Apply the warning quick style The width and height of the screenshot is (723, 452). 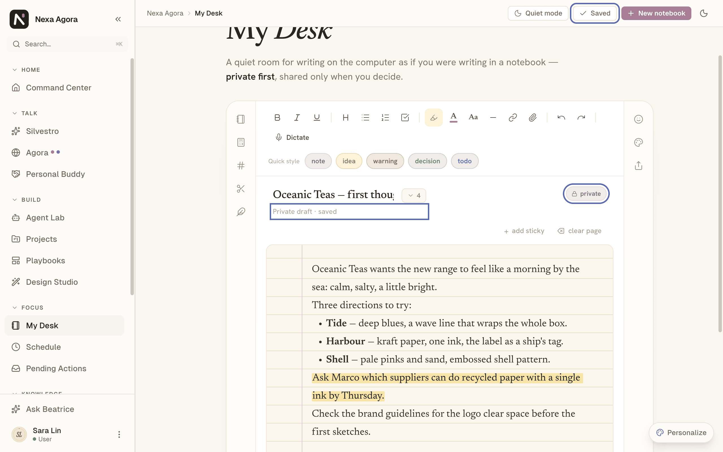[x=385, y=161]
